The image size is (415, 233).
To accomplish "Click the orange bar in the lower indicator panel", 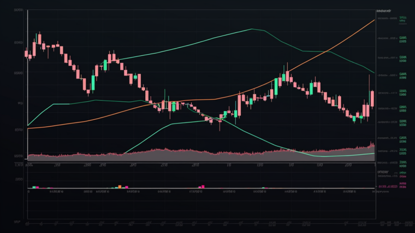I will (119, 187).
